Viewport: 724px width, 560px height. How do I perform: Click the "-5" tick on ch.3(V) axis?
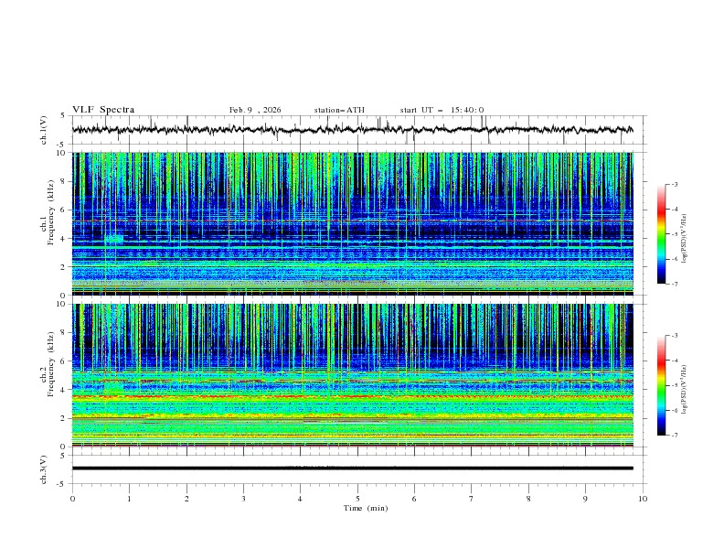(62, 484)
